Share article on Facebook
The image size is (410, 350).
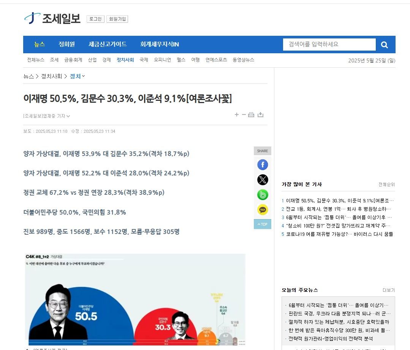click(263, 165)
